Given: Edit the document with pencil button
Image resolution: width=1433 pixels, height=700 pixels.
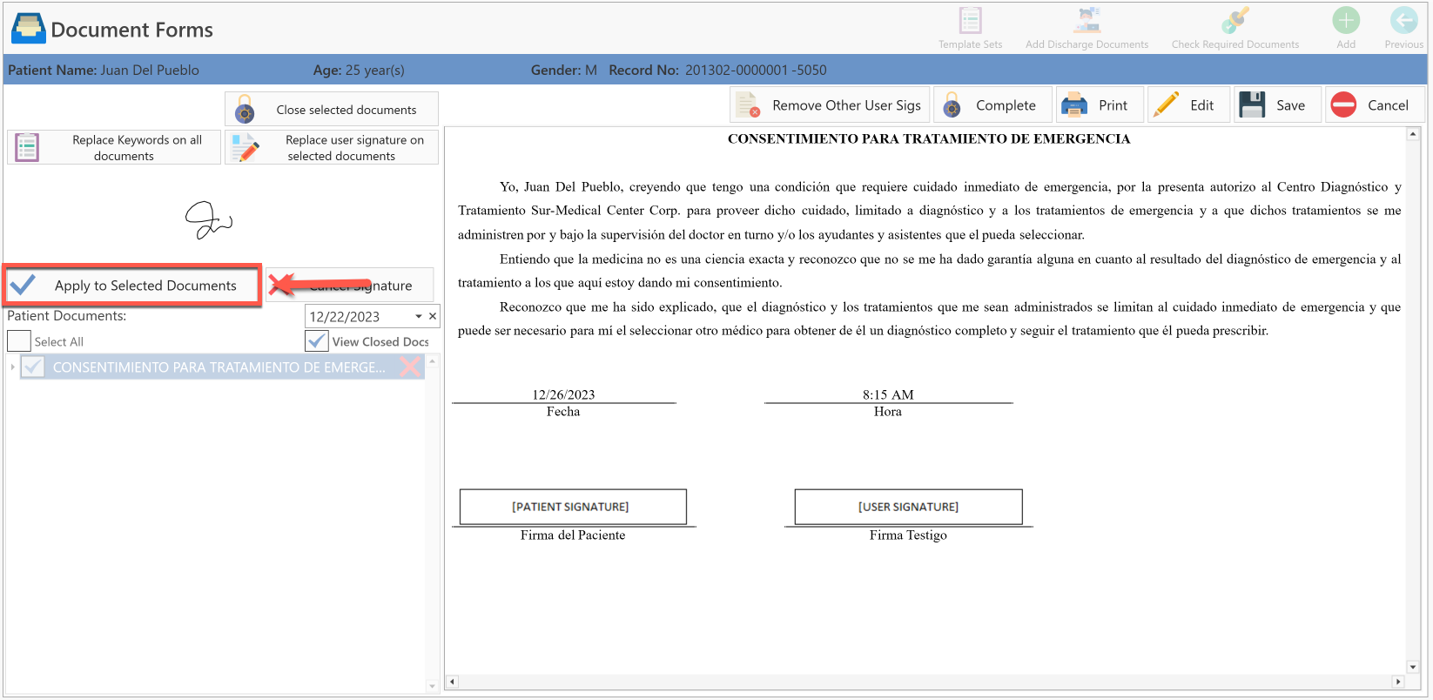Looking at the screenshot, I should (1188, 105).
